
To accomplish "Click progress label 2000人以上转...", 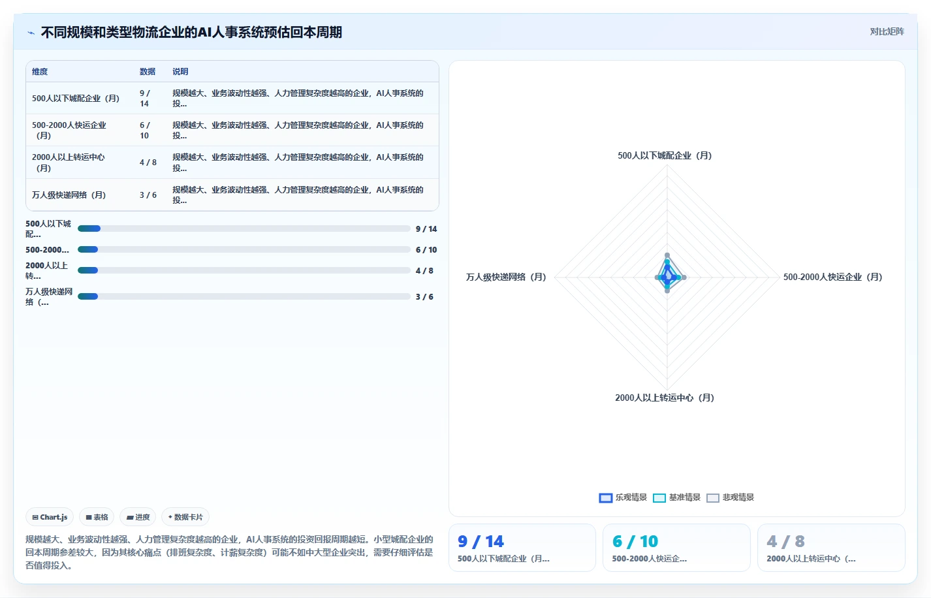I will click(47, 270).
